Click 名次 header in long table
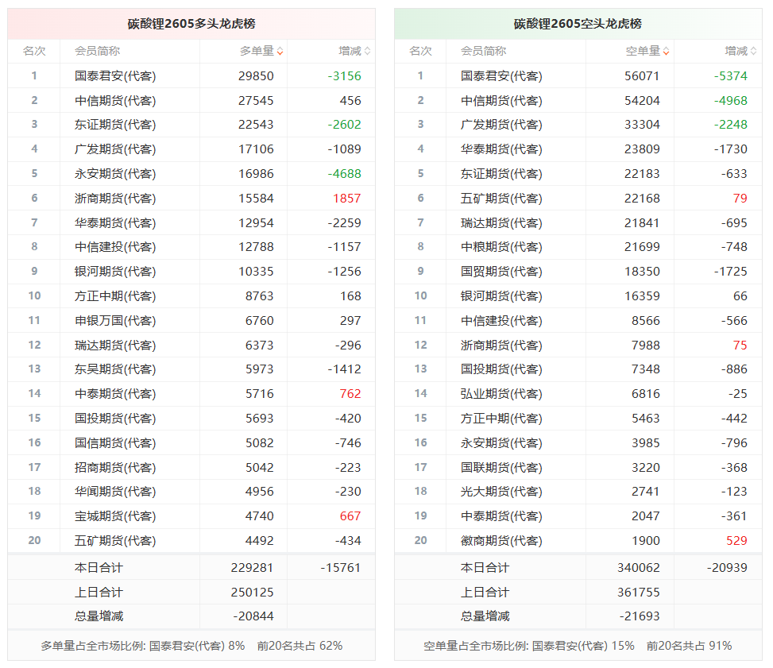773x668 pixels. pyautogui.click(x=34, y=51)
